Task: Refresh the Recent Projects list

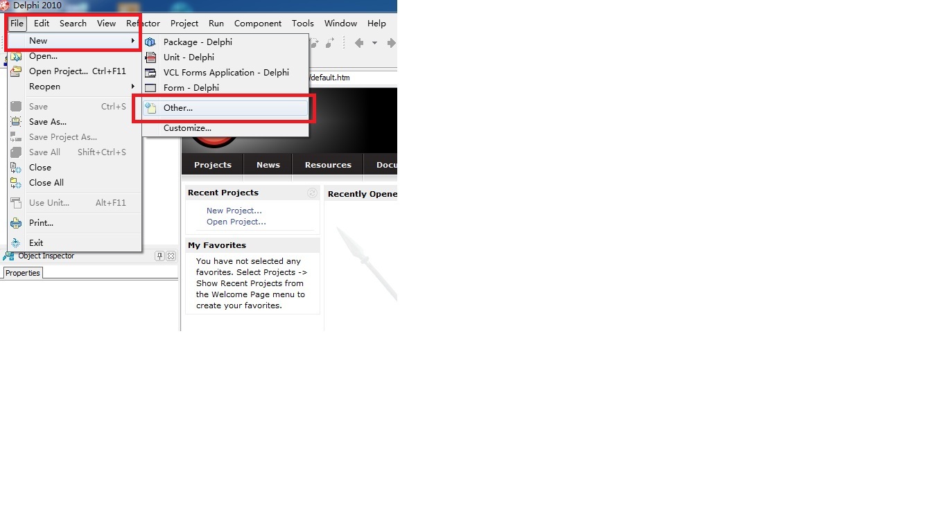Action: (x=312, y=193)
